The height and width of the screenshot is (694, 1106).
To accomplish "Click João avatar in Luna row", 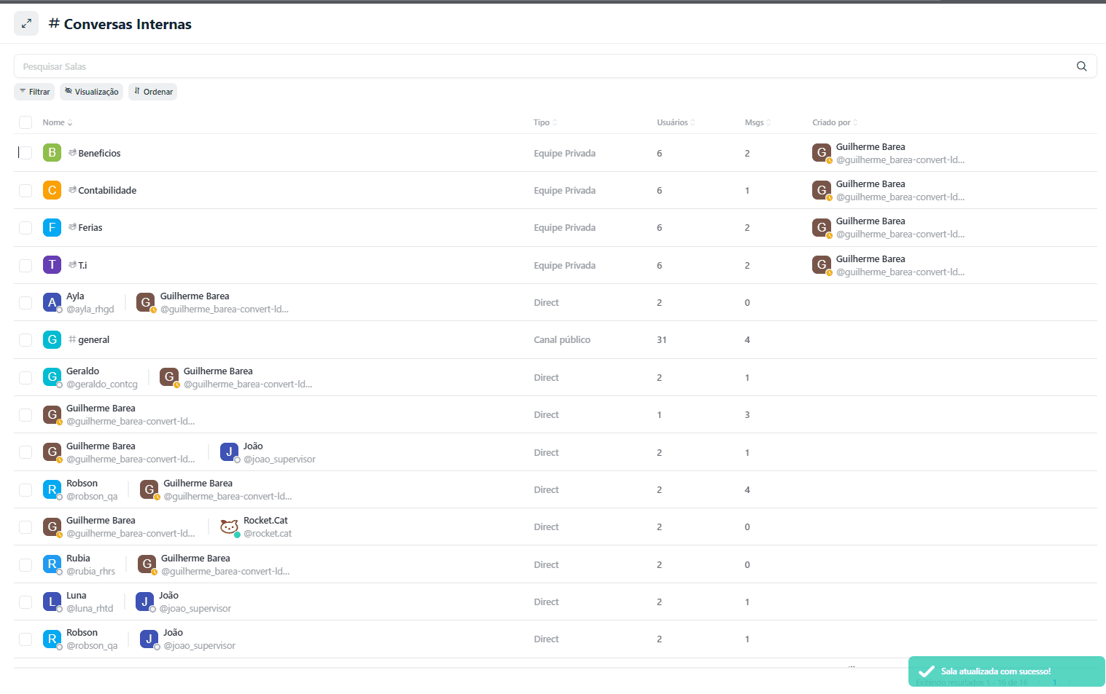I will coord(144,602).
